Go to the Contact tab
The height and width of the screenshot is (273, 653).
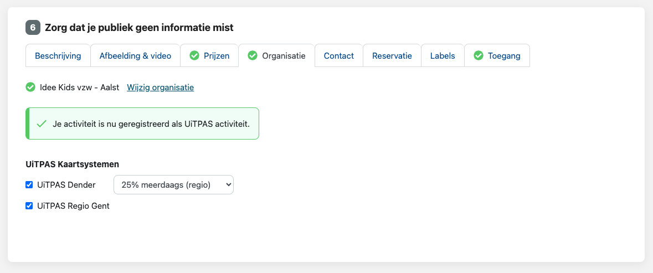[339, 55]
